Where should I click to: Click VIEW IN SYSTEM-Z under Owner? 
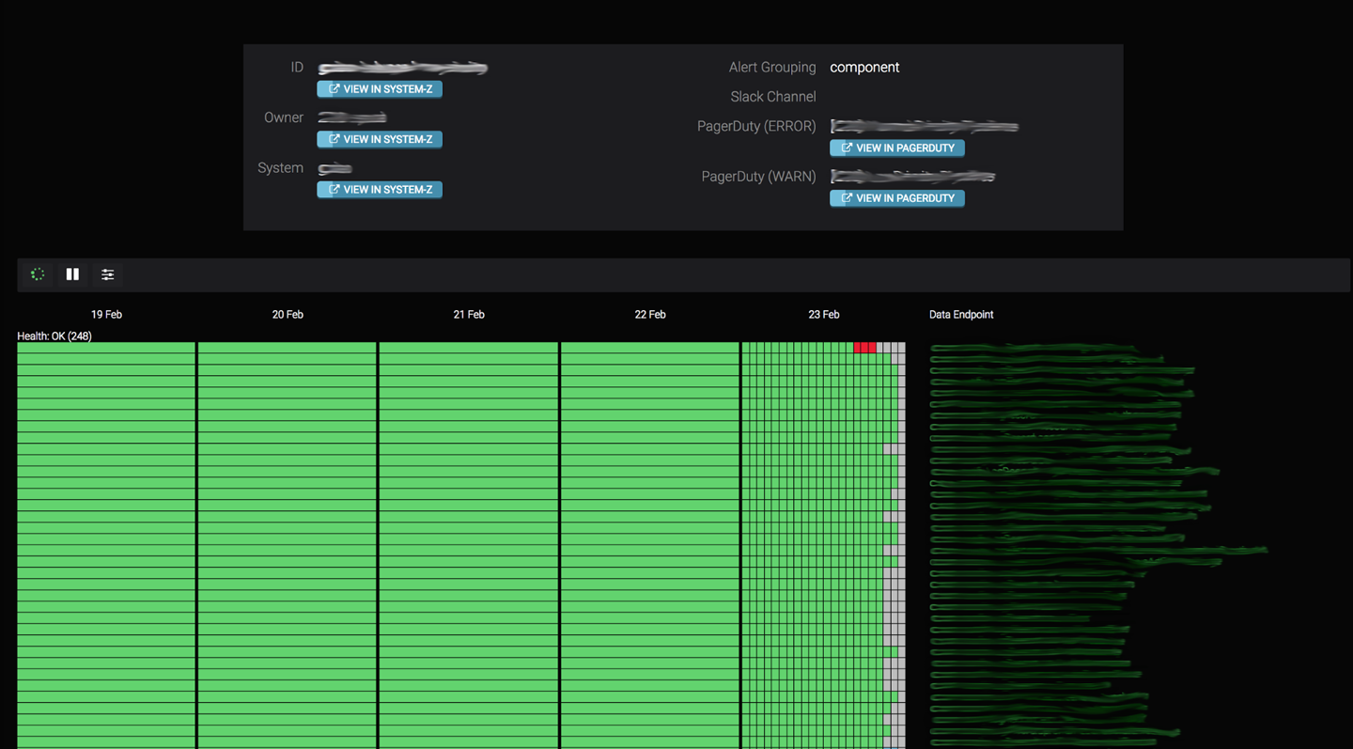[x=380, y=139]
